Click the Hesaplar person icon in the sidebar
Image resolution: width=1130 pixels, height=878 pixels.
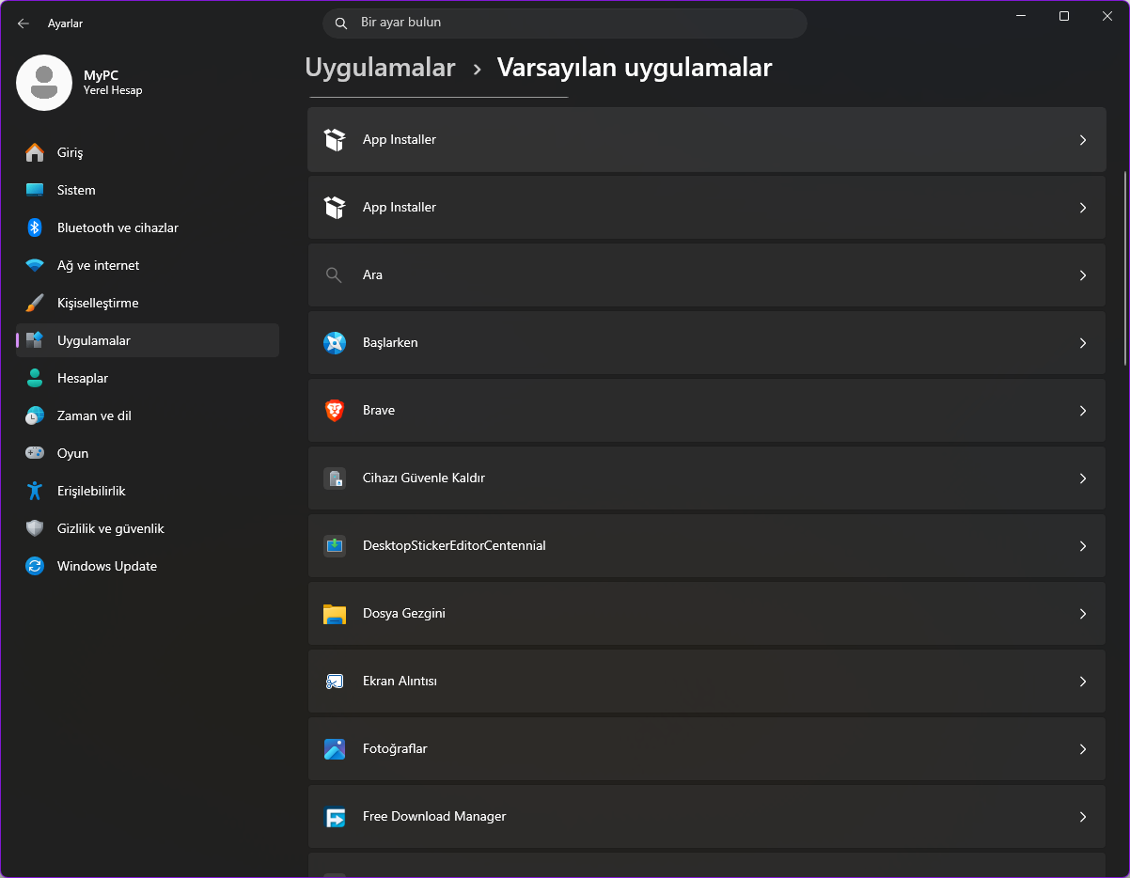tap(35, 378)
